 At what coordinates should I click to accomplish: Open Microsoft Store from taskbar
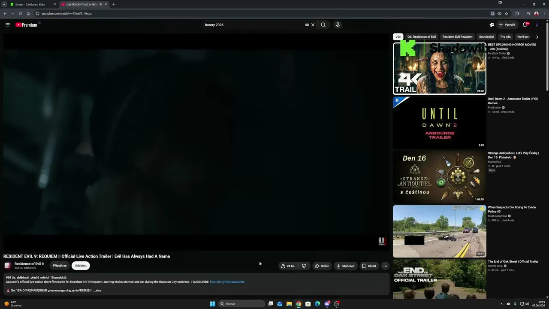(x=308, y=304)
